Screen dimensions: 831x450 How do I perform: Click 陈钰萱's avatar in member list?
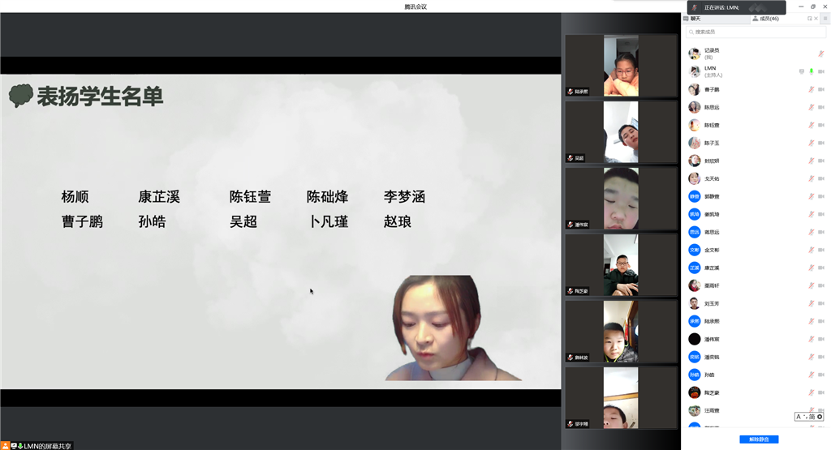tap(694, 125)
